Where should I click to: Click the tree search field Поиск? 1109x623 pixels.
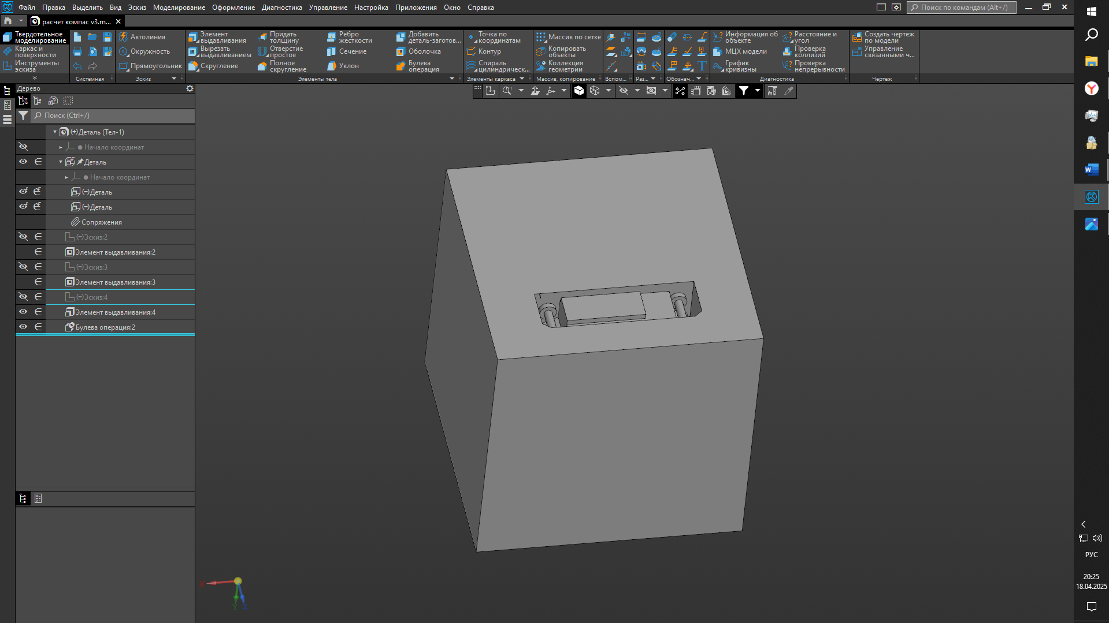pos(113,115)
